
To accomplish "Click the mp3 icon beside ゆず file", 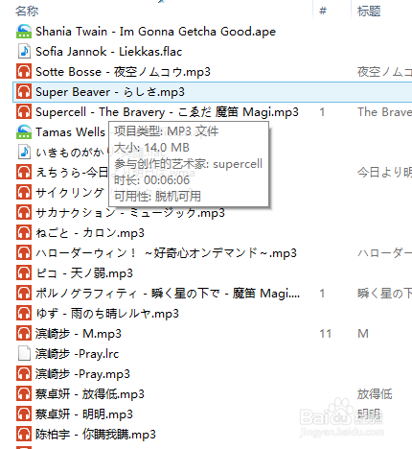I will click(x=24, y=314).
